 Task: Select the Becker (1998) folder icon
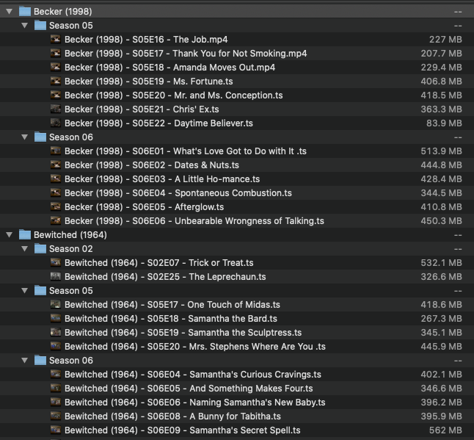[x=25, y=12]
